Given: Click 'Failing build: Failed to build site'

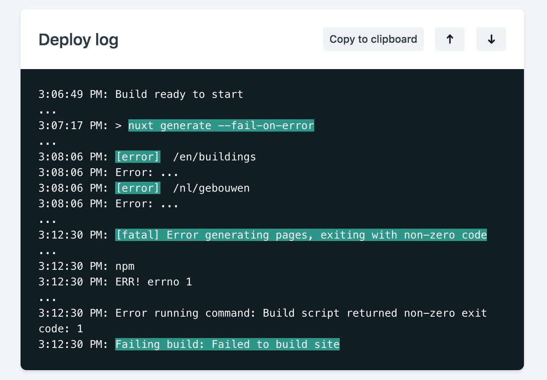Looking at the screenshot, I should 227,344.
